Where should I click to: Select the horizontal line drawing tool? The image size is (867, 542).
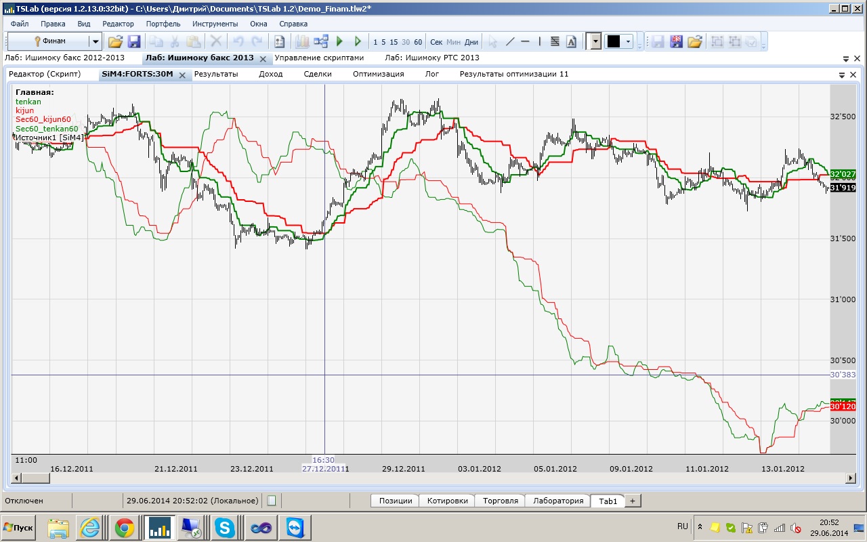coord(525,41)
